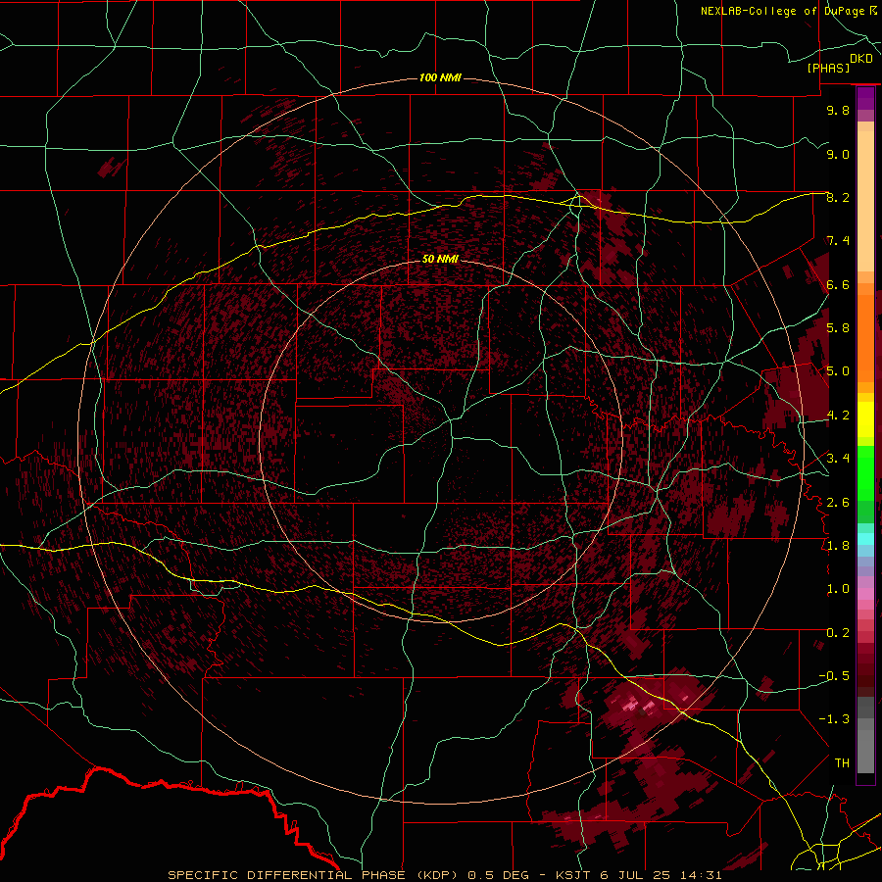
Task: Click the 8.2 legend value
Action: [x=838, y=197]
